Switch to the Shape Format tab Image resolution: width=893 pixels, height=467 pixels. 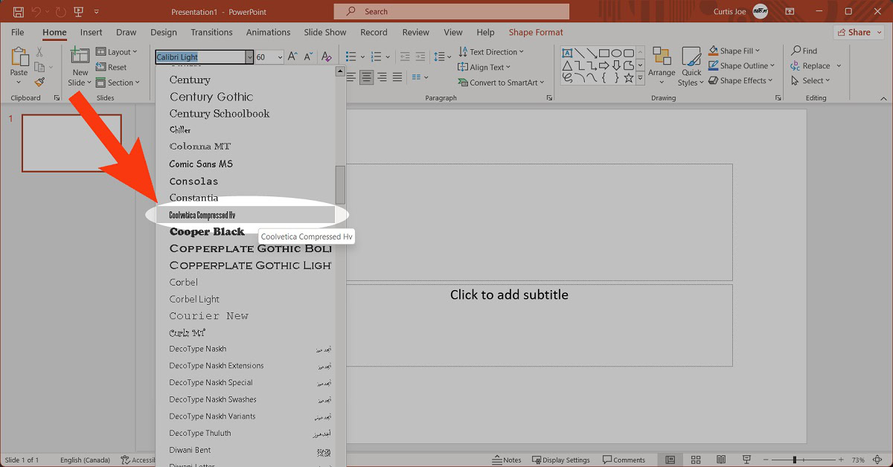536,33
